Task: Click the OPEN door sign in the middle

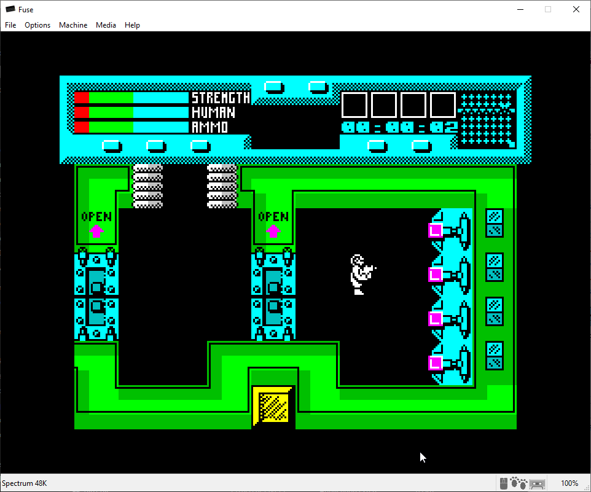Action: click(273, 217)
